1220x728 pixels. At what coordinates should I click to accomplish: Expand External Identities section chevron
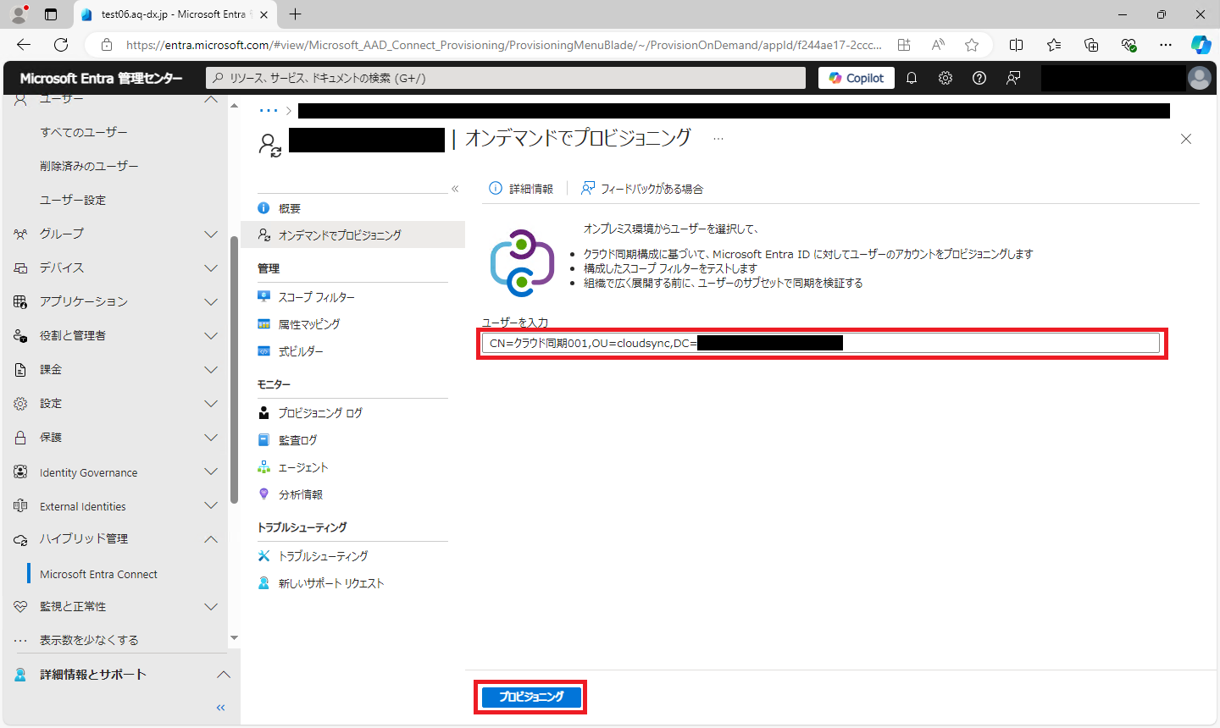211,505
